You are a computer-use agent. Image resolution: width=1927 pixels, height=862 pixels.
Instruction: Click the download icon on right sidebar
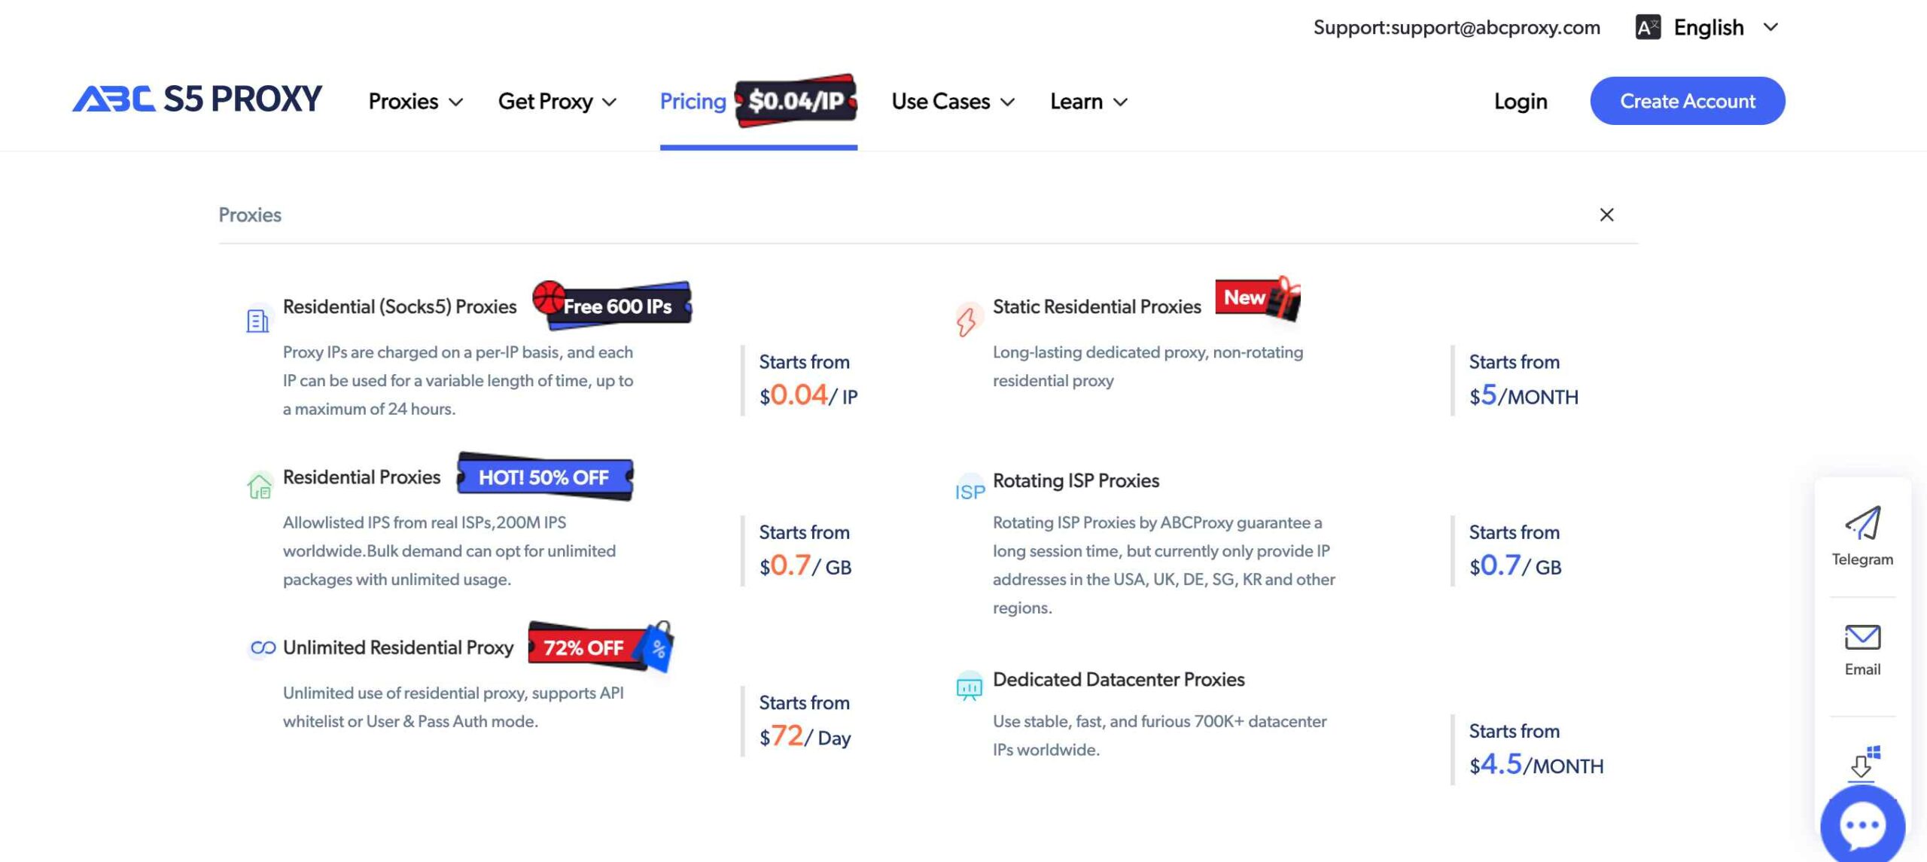click(x=1862, y=763)
